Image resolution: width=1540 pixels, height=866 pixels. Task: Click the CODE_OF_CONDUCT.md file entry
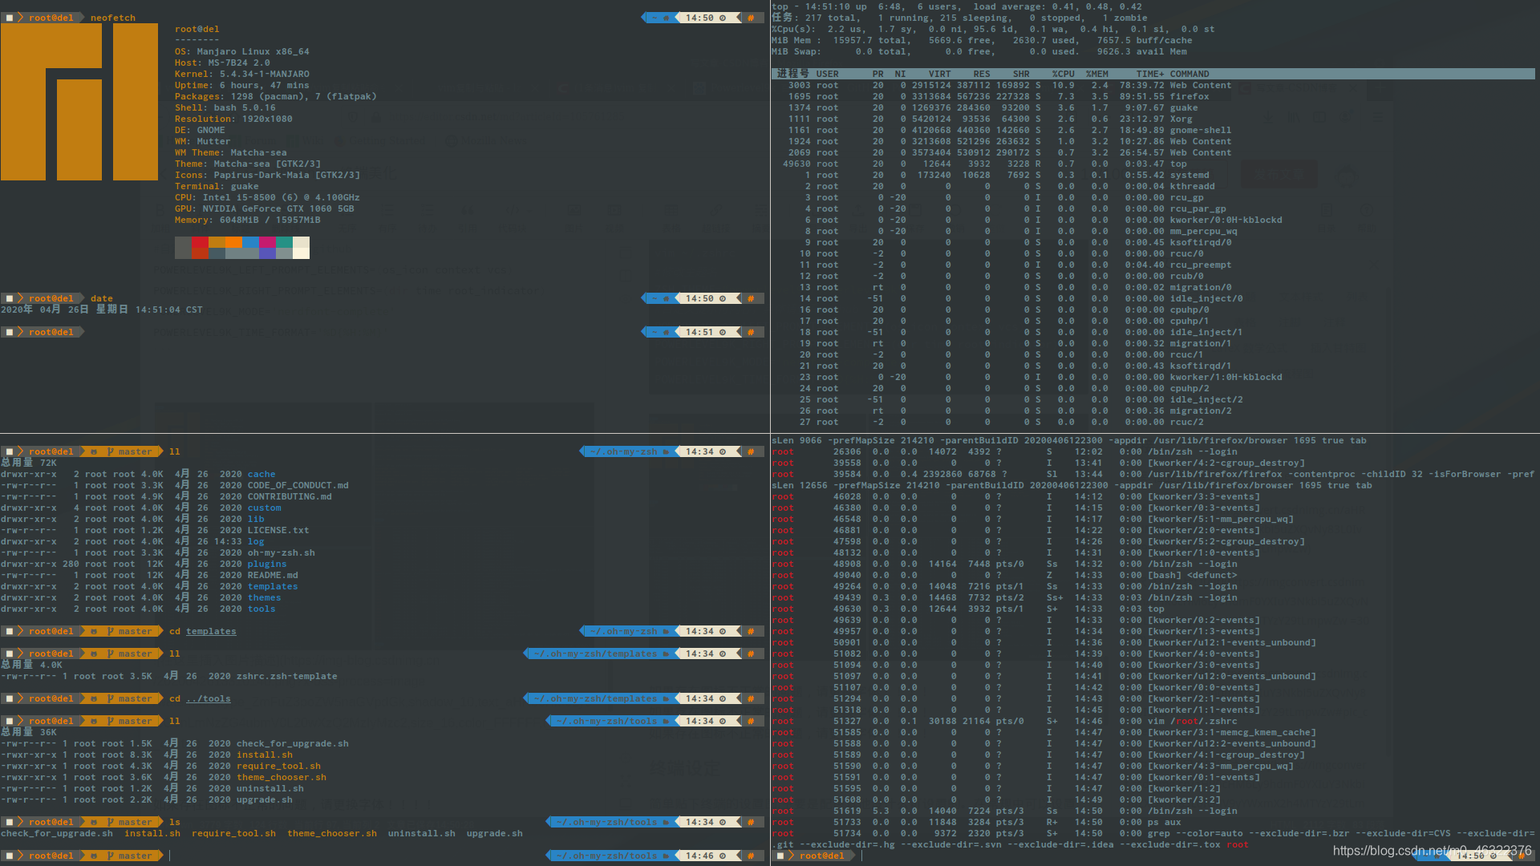point(298,485)
